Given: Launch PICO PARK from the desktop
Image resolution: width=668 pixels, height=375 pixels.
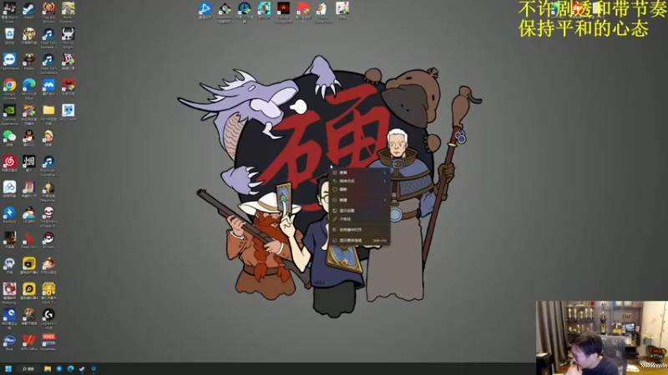Looking at the screenshot, I should [68, 112].
